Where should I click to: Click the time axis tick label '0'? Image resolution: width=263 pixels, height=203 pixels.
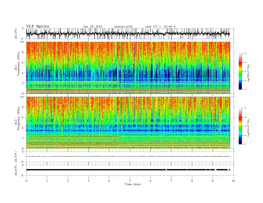[26, 181]
